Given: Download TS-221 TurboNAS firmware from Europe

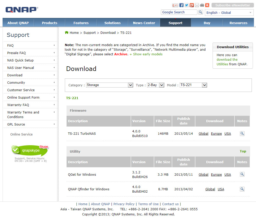Looking at the screenshot, I should tap(216, 134).
